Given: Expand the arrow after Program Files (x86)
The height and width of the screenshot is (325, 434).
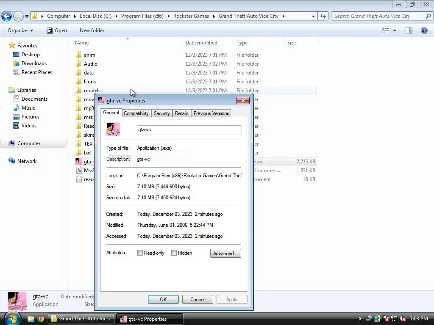Looking at the screenshot, I should pyautogui.click(x=168, y=17).
